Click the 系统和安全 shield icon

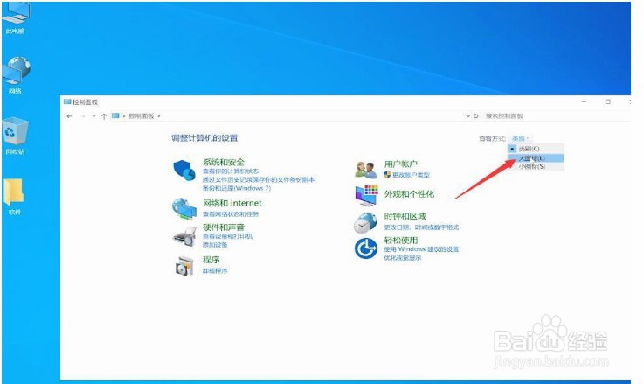pyautogui.click(x=184, y=170)
